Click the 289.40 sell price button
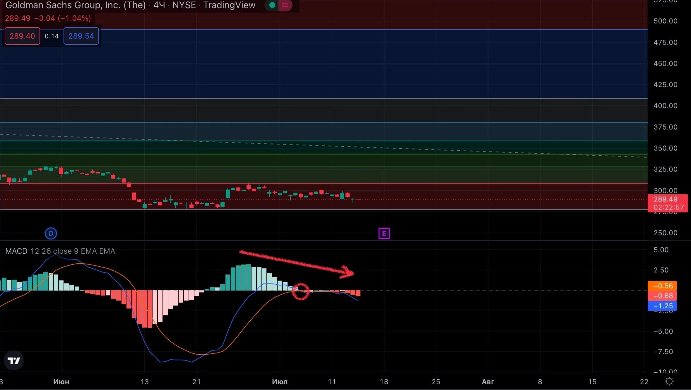Viewport: 691px width, 390px height. click(22, 36)
